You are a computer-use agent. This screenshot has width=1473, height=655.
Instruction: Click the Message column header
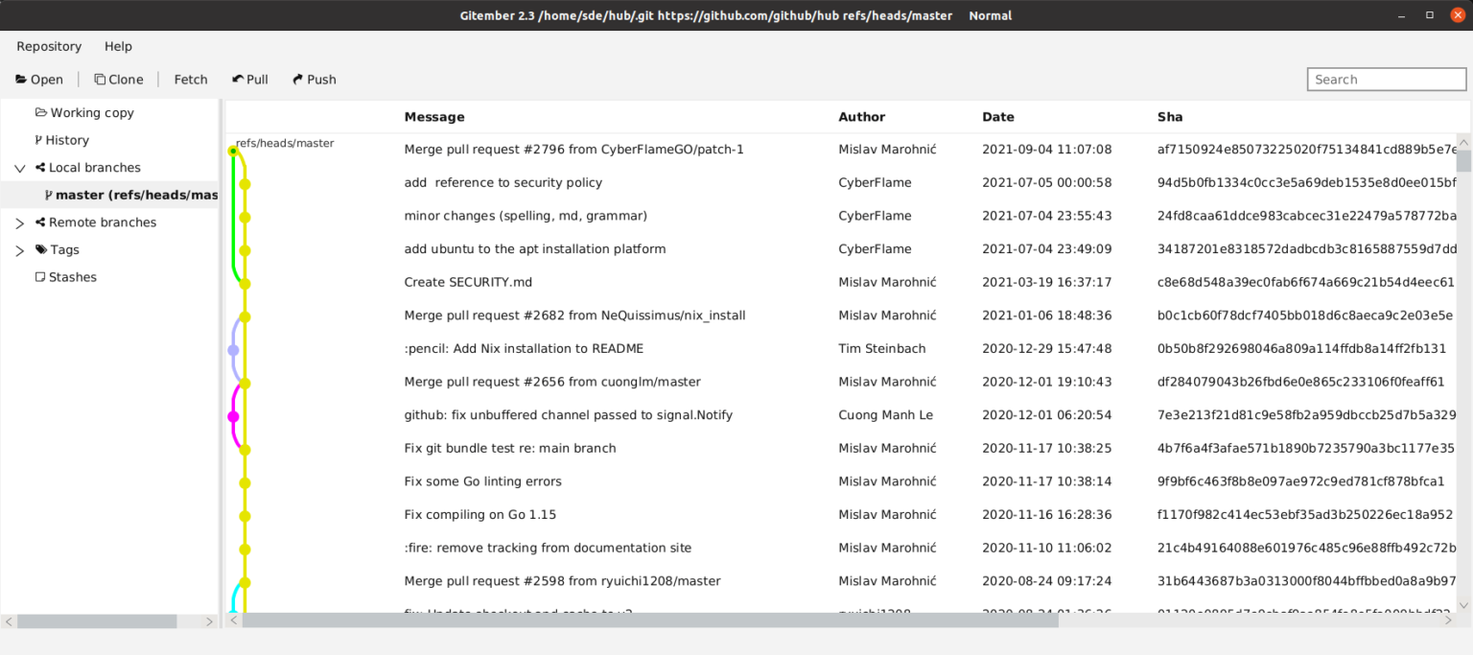click(x=434, y=117)
